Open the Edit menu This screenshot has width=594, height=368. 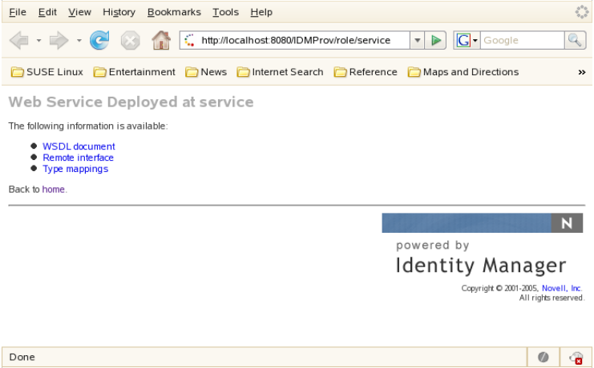click(x=47, y=12)
